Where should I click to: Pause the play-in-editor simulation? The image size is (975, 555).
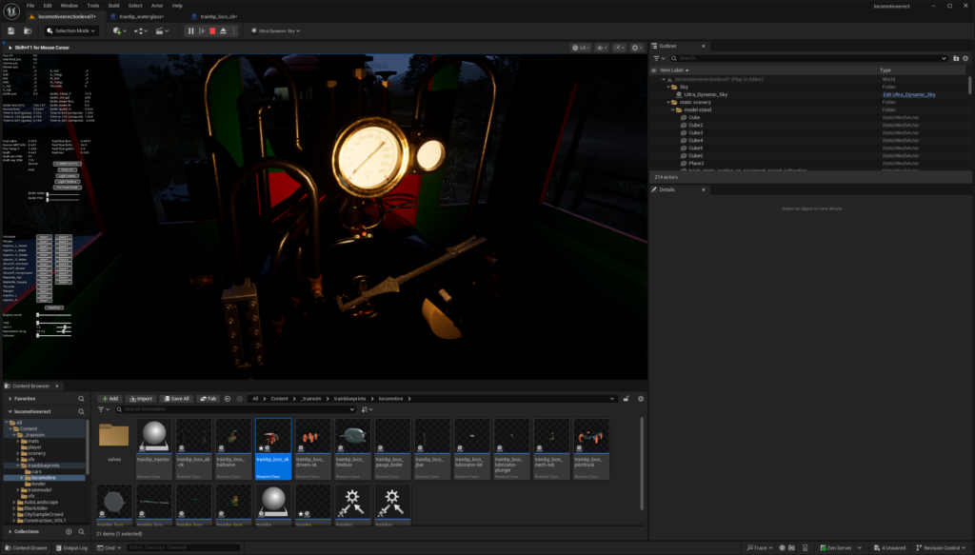click(190, 30)
